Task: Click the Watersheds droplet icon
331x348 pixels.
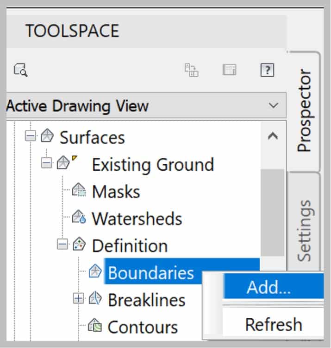Action: pos(79,217)
